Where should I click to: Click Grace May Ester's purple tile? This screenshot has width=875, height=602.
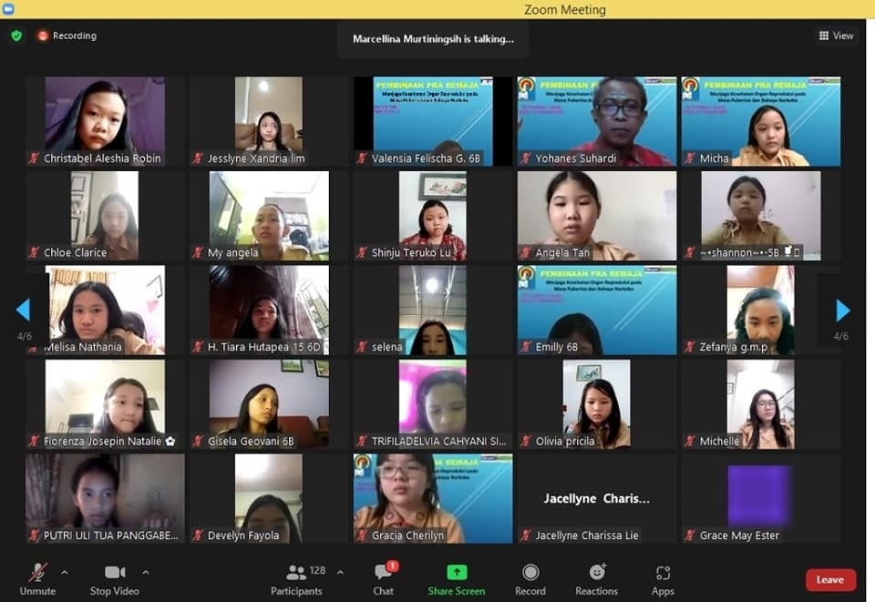coord(760,496)
